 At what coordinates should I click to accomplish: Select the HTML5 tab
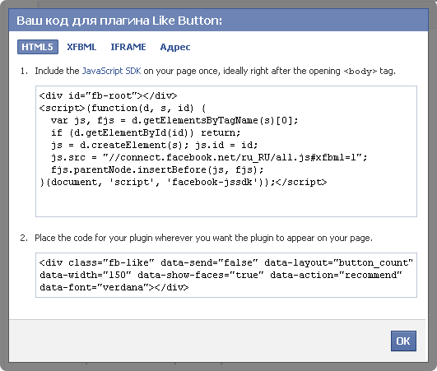(x=38, y=47)
